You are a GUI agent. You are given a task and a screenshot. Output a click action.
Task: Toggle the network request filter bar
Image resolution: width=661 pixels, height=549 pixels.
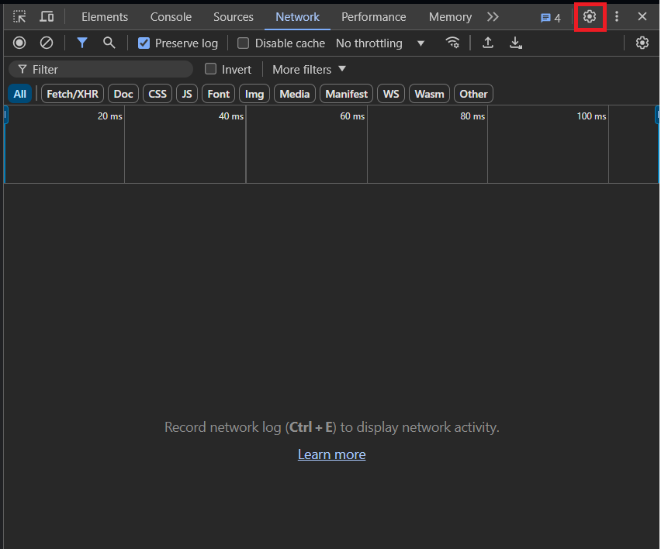[81, 43]
